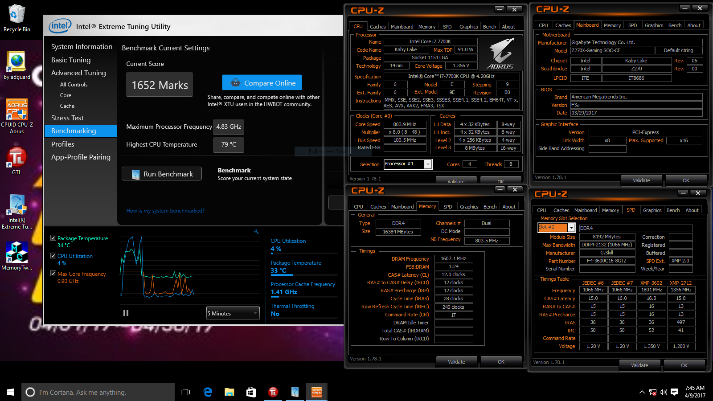Click the NB Frequency 803.5 MHz field
Image resolution: width=713 pixels, height=401 pixels.
pyautogui.click(x=487, y=241)
